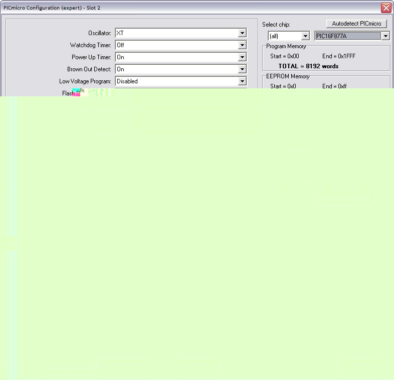Viewport: 394px width, 380px height.
Task: Click the EEPROM End = 0xff text
Action: click(x=334, y=86)
